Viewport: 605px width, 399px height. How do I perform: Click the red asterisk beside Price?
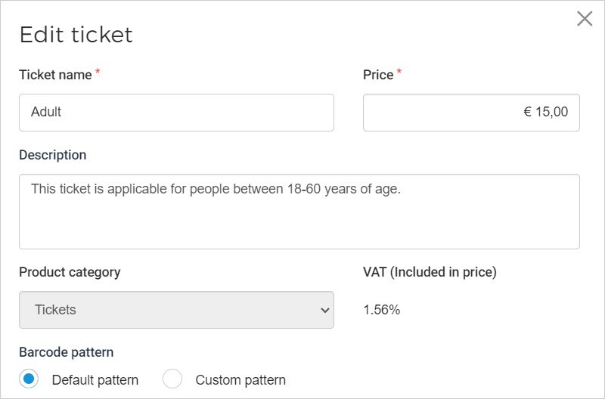[x=399, y=73]
